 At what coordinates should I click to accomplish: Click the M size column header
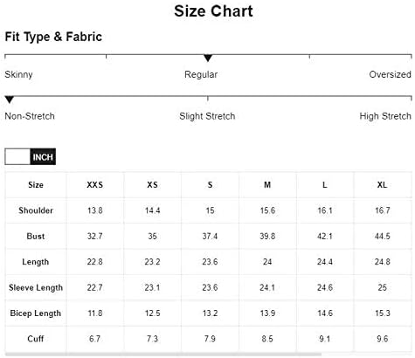point(267,185)
